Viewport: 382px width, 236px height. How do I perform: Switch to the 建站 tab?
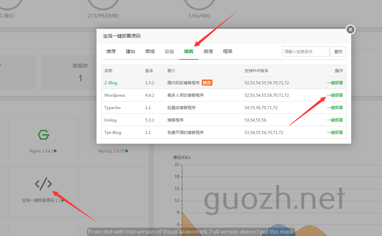pyautogui.click(x=130, y=51)
